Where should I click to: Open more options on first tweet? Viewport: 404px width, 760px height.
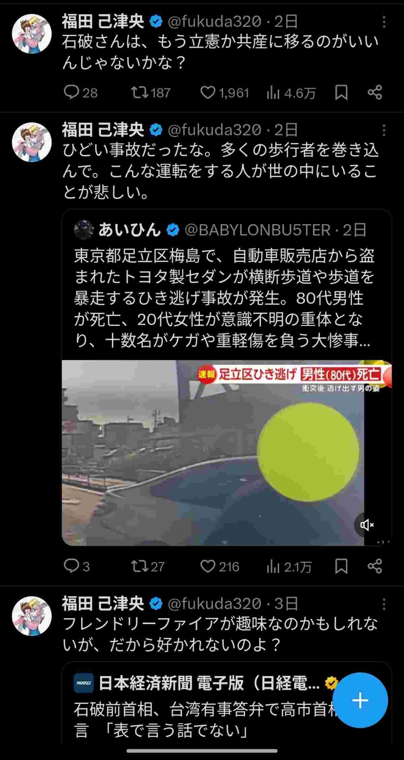coord(384,22)
